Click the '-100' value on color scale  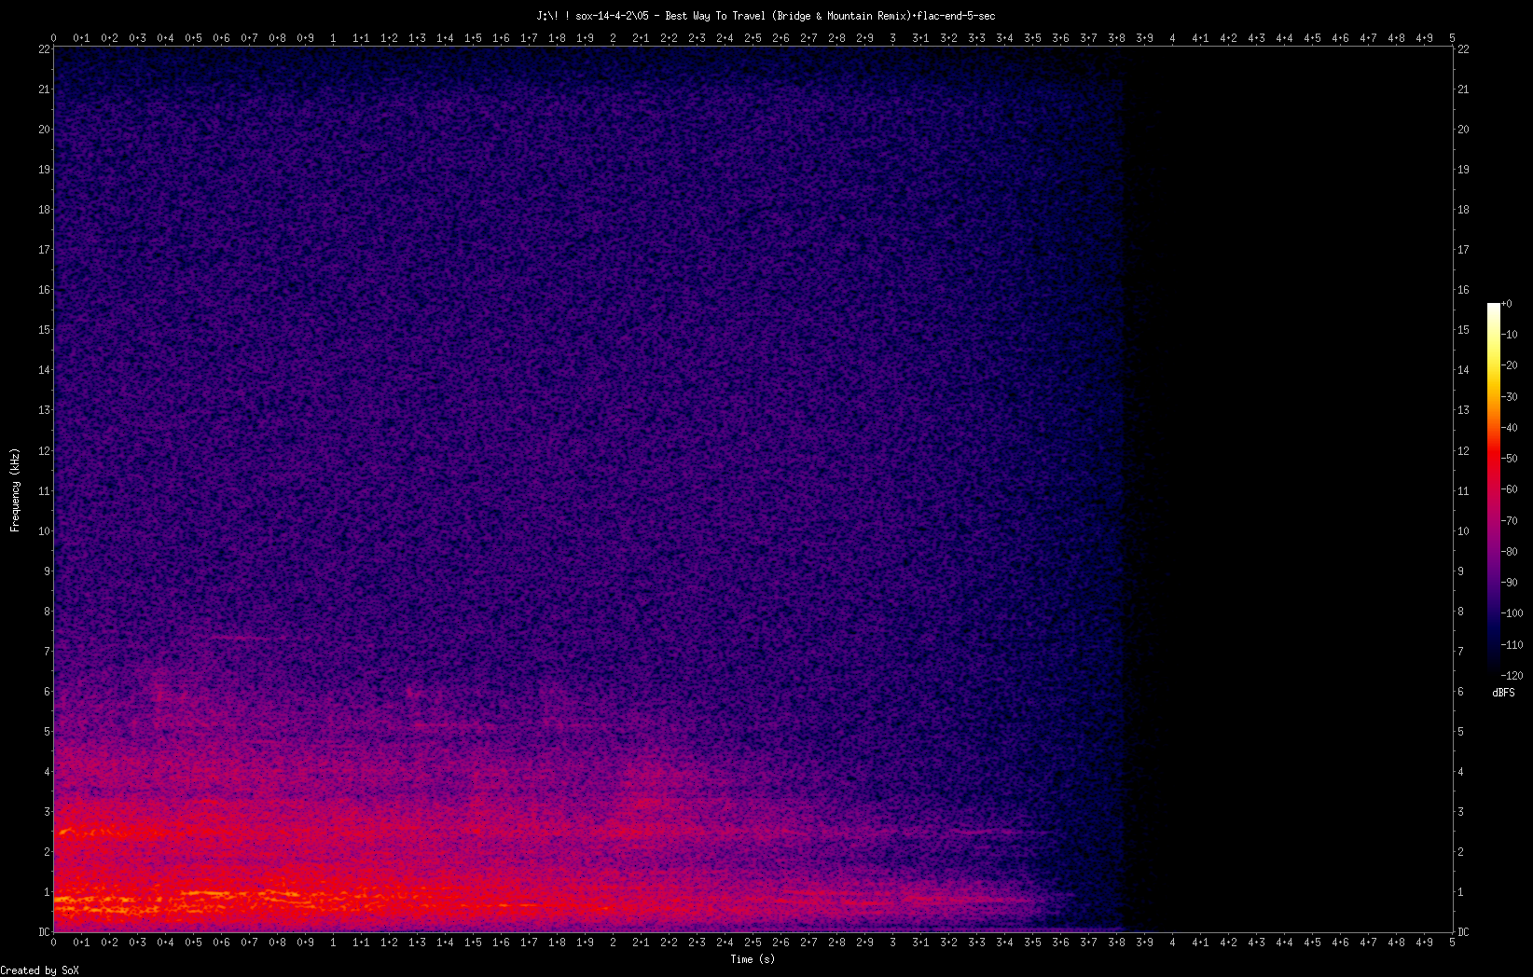pyautogui.click(x=1512, y=613)
